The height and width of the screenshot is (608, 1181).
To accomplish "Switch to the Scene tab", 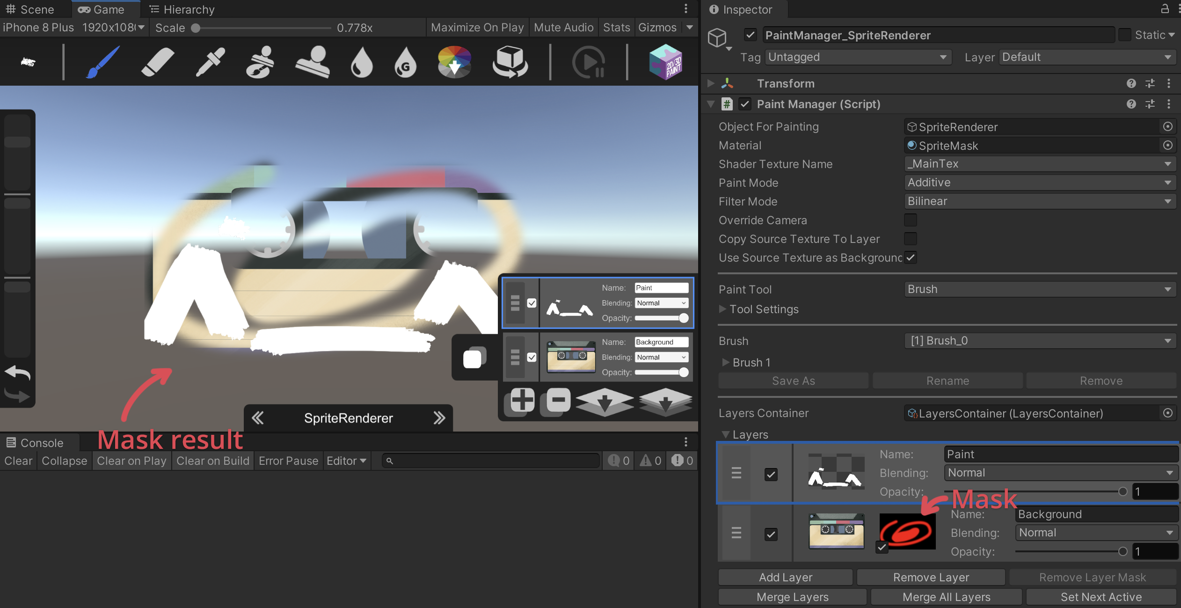I will (x=30, y=9).
